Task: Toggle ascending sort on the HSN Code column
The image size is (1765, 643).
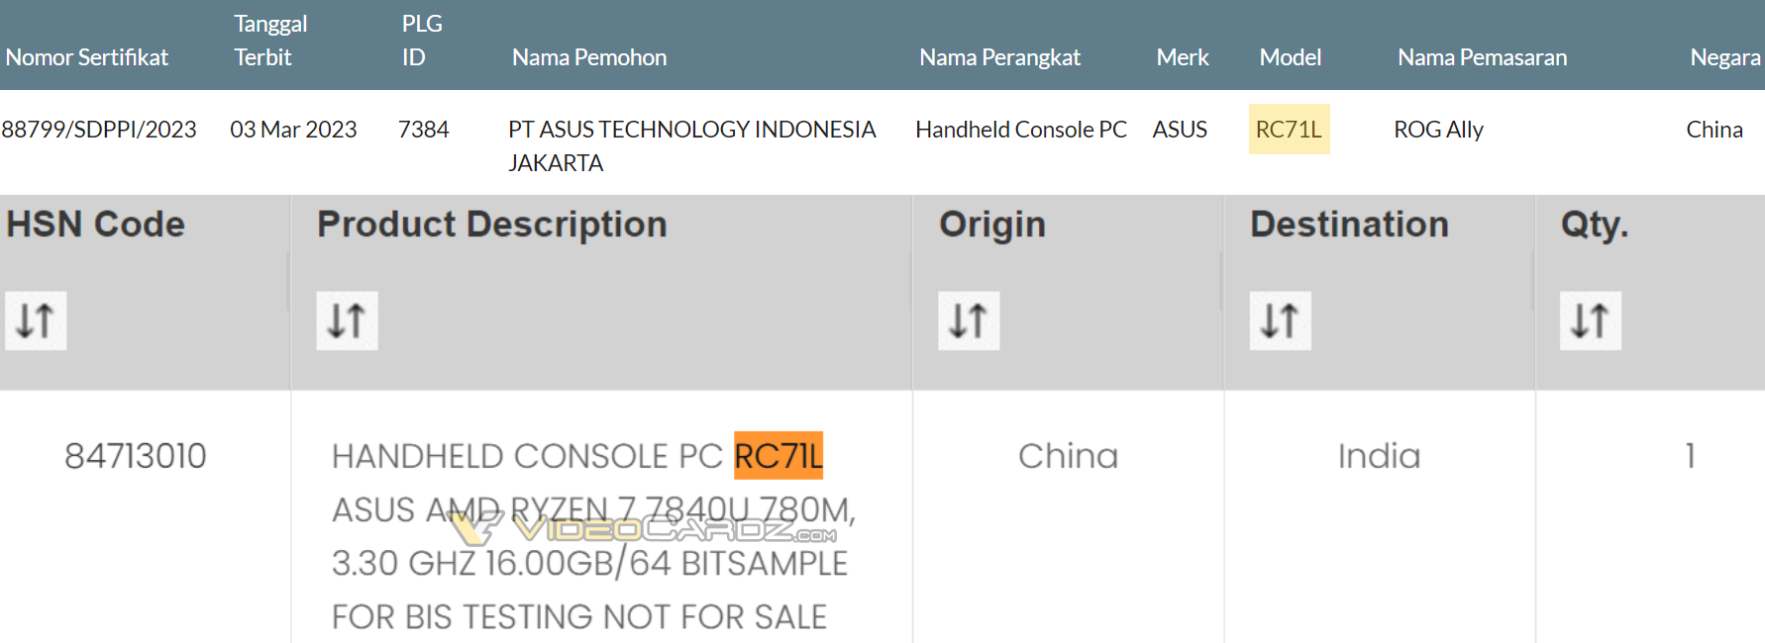Action: [35, 321]
